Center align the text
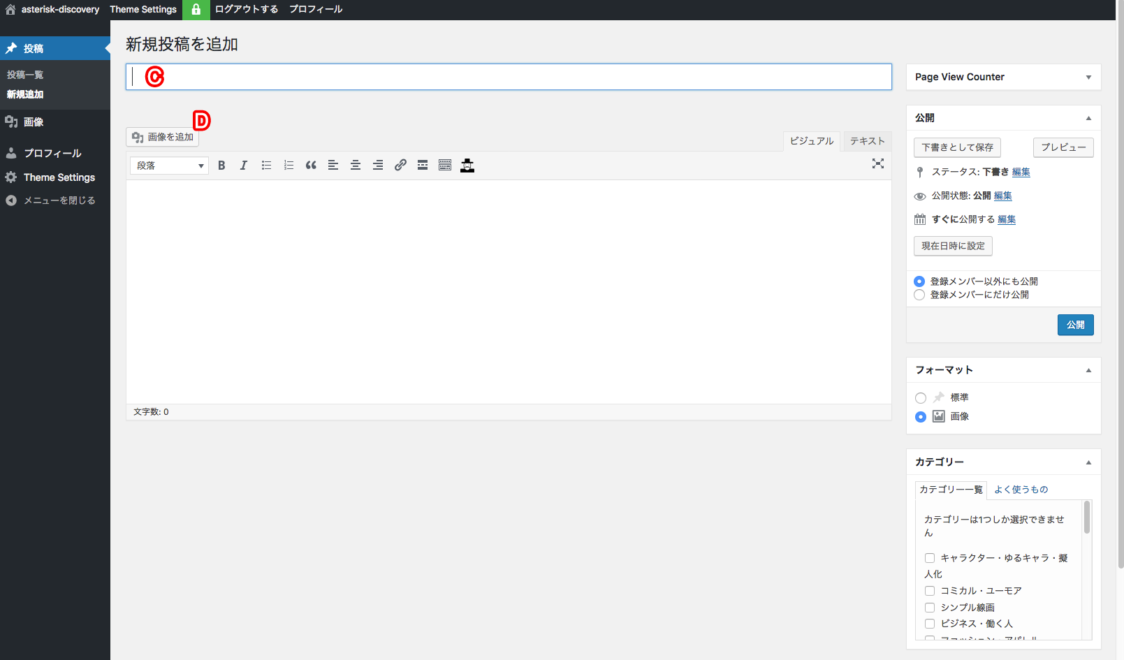The height and width of the screenshot is (660, 1124). [356, 166]
